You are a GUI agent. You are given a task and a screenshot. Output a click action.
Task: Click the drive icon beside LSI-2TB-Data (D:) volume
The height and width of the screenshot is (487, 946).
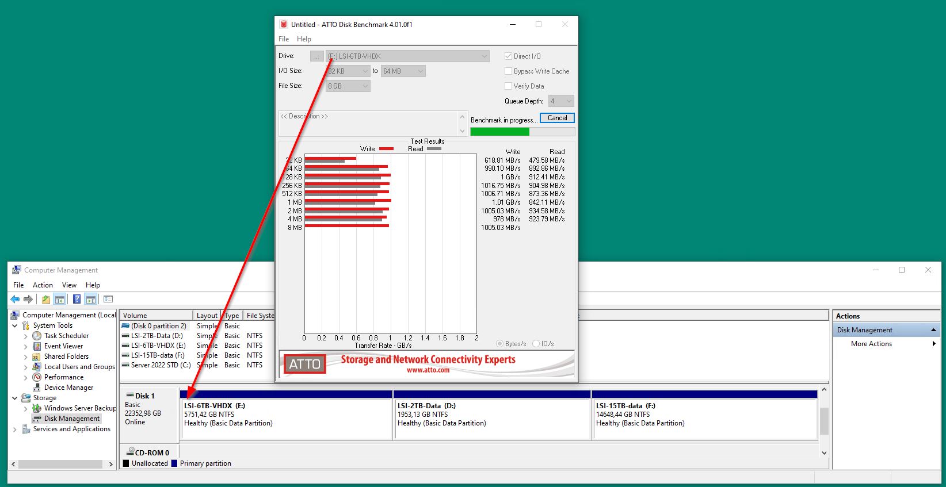click(125, 336)
